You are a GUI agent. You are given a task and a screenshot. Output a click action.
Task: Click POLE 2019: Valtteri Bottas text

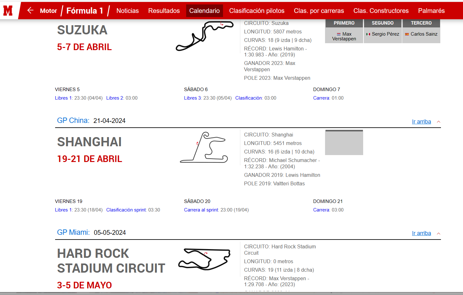(274, 184)
